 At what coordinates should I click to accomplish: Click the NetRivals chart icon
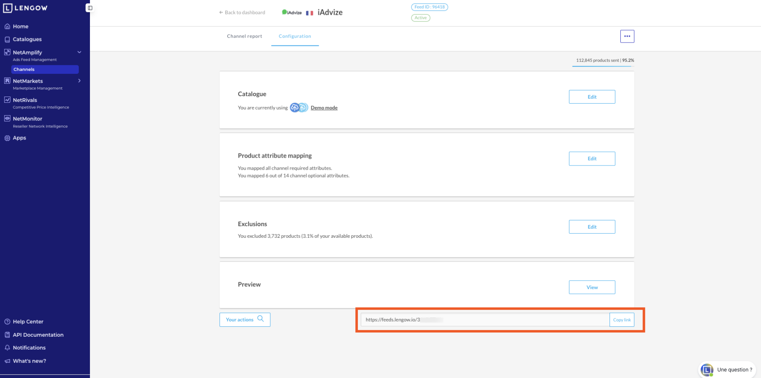click(7, 100)
